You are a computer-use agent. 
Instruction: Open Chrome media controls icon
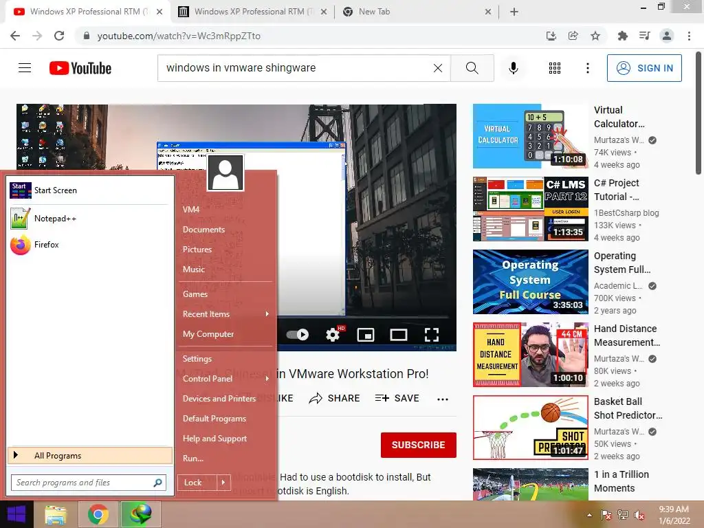644,36
